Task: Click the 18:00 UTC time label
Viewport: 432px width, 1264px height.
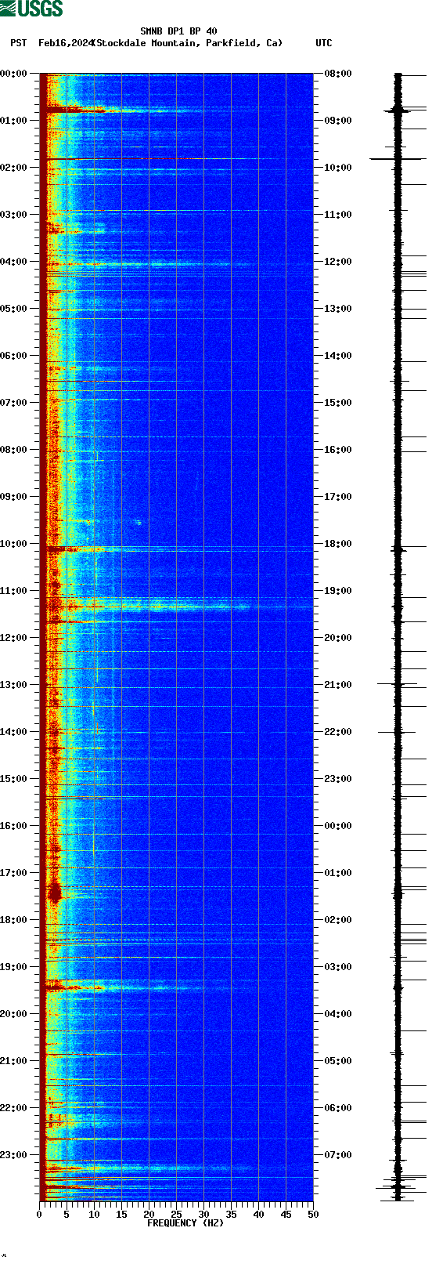Action: click(338, 544)
